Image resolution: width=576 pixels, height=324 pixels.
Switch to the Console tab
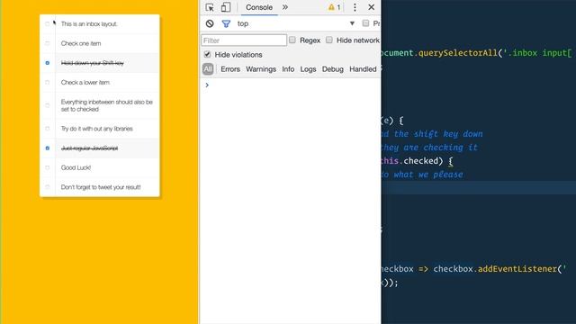coord(259,7)
